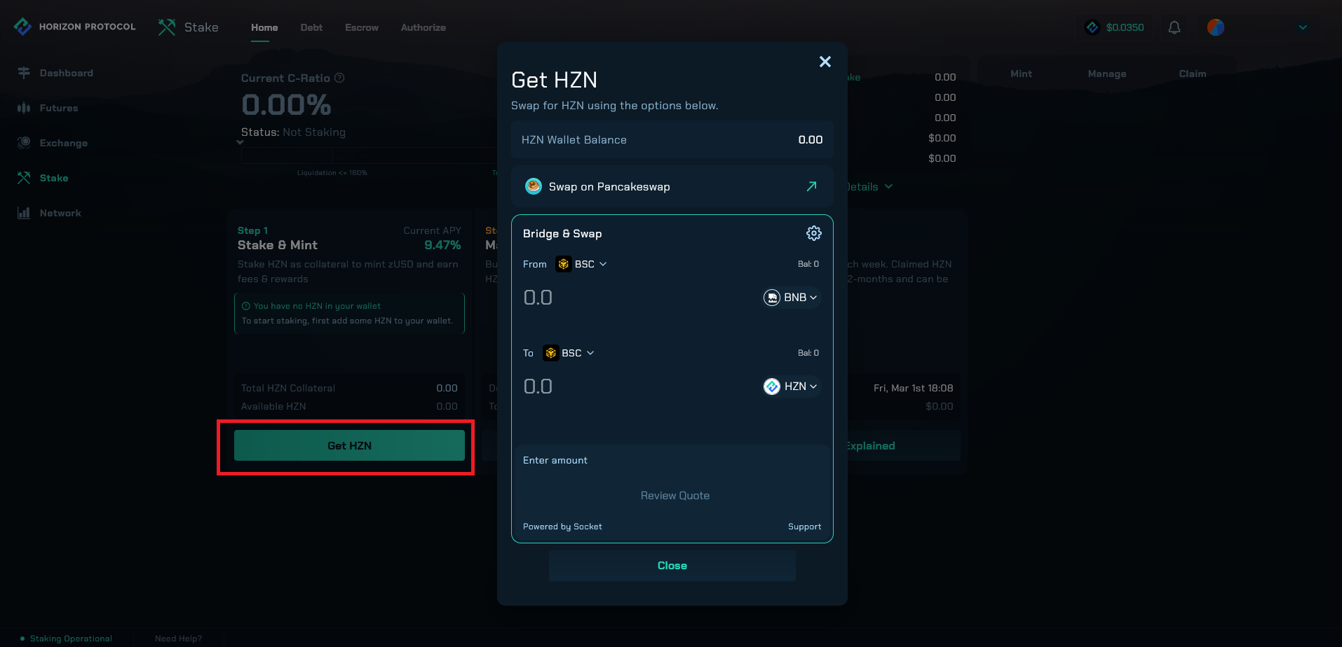Click the HZN price token icon

coord(1092,27)
